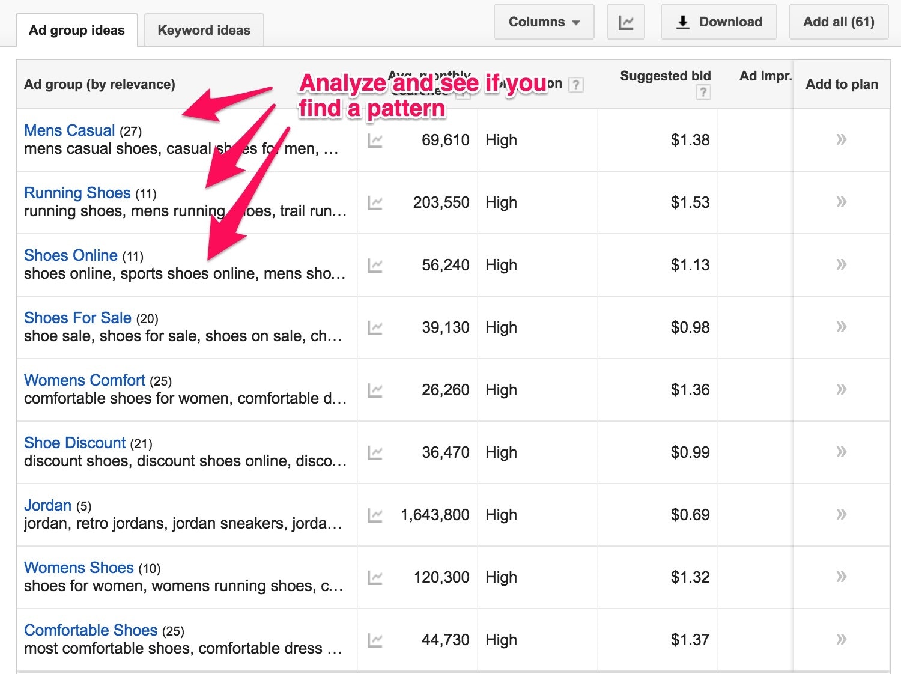Add Womens Comfort group to plan
This screenshot has height=674, width=901.
pyautogui.click(x=841, y=390)
